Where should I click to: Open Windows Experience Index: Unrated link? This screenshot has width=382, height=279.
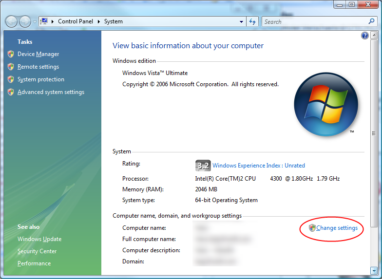click(259, 166)
